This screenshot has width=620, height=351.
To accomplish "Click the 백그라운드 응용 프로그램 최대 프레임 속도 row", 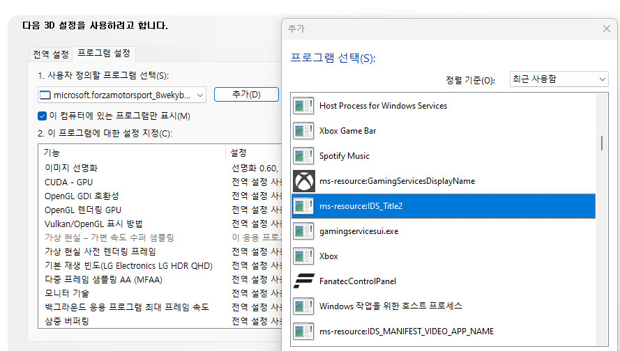I will click(160, 307).
